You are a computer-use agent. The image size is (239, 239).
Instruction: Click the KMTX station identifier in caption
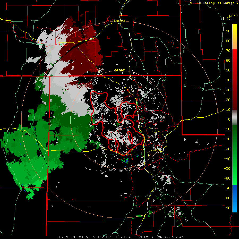click(x=144, y=237)
